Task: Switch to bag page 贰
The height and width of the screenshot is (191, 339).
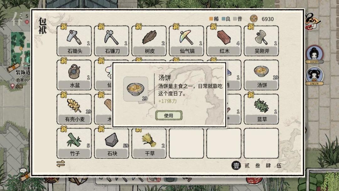Action: click(x=247, y=166)
